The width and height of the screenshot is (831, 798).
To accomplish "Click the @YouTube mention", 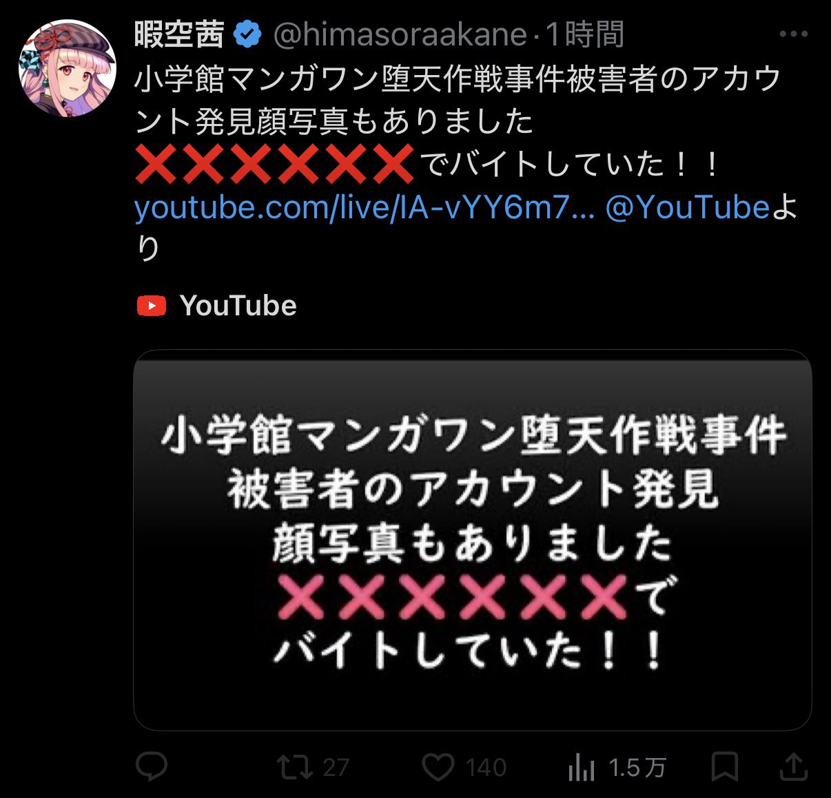I will coord(687,207).
